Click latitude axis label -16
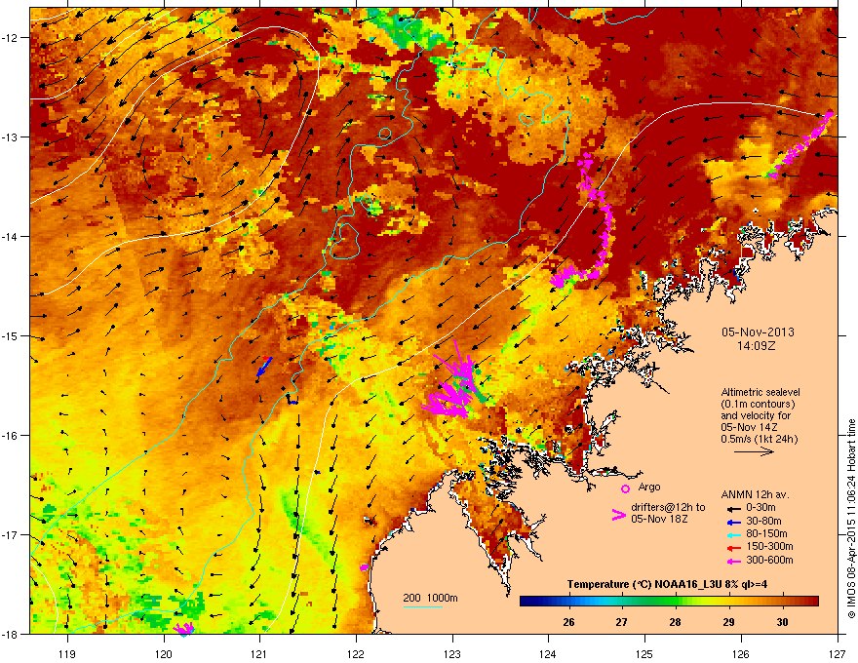 click(x=11, y=436)
